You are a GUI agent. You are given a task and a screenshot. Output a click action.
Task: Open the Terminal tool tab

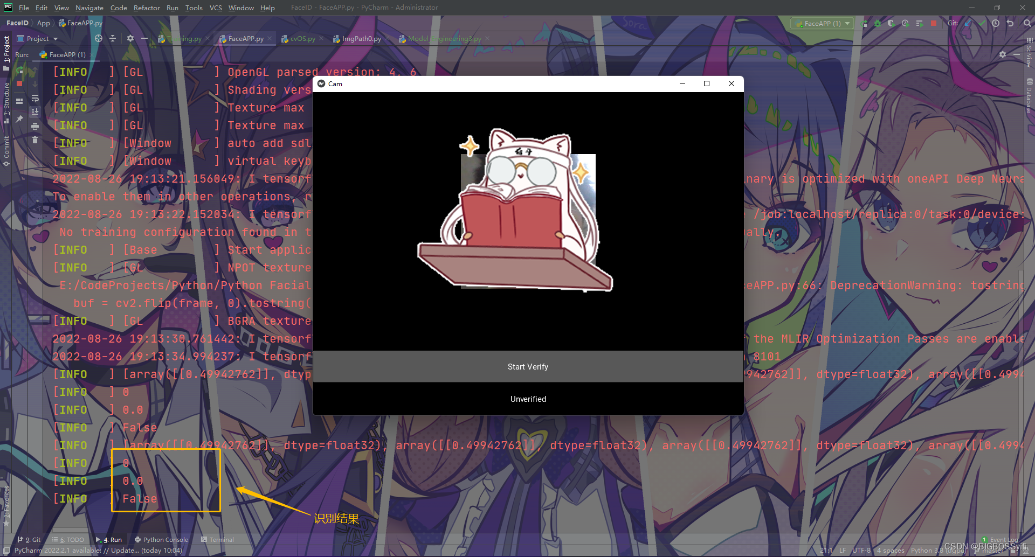click(x=217, y=539)
